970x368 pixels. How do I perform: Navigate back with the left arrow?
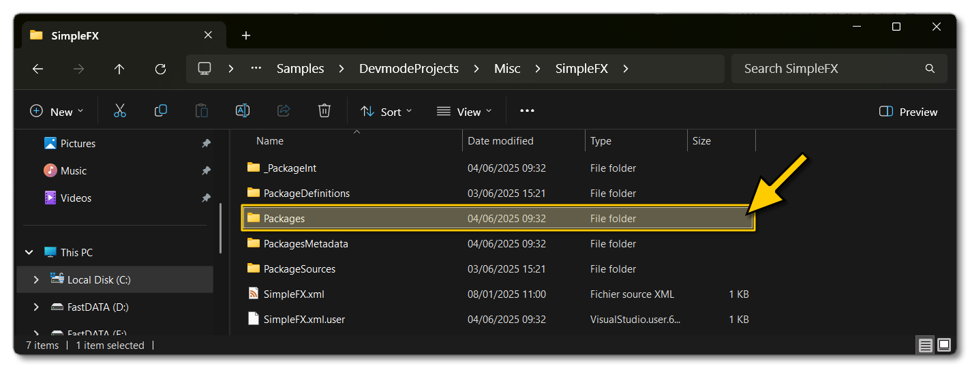(x=37, y=69)
